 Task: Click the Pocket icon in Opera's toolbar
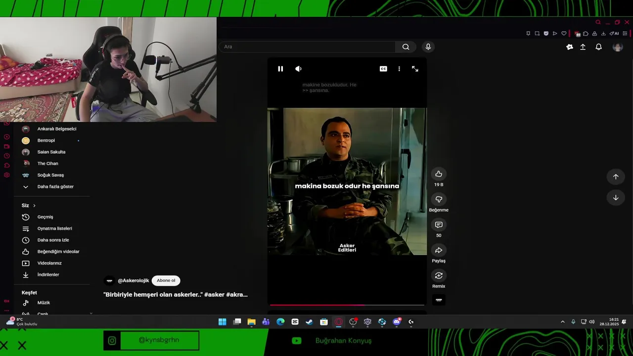546,34
